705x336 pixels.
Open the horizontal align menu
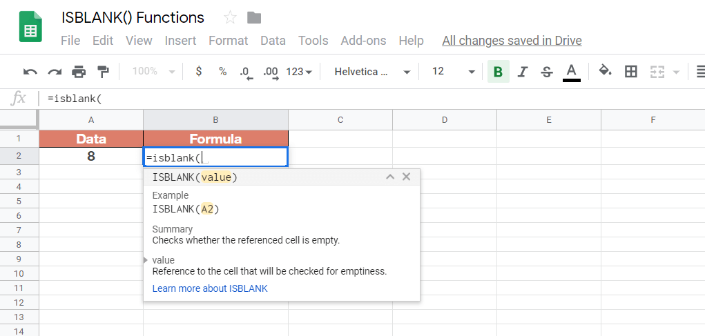tap(700, 72)
